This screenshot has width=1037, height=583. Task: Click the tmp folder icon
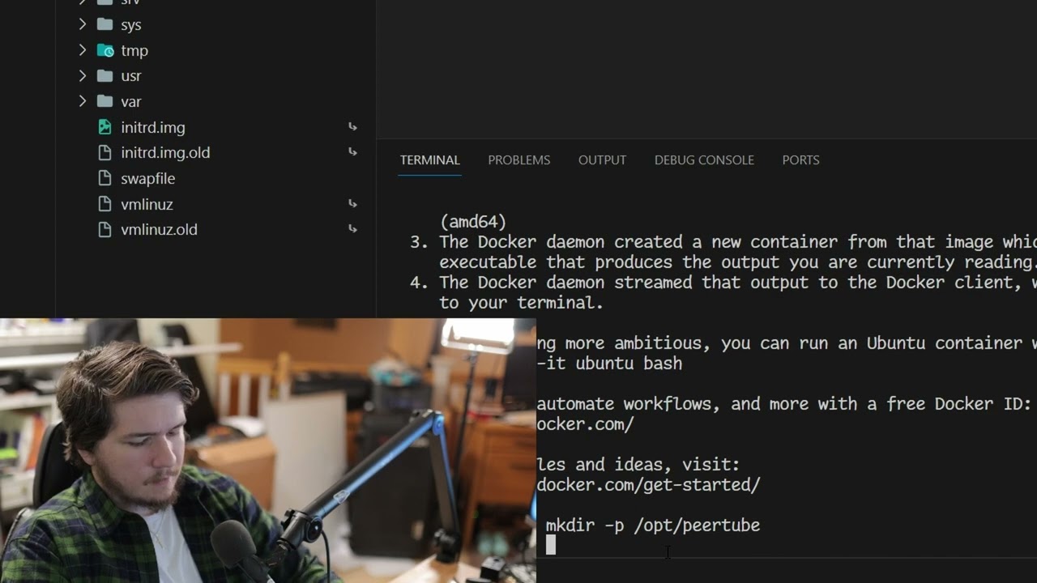coord(105,50)
